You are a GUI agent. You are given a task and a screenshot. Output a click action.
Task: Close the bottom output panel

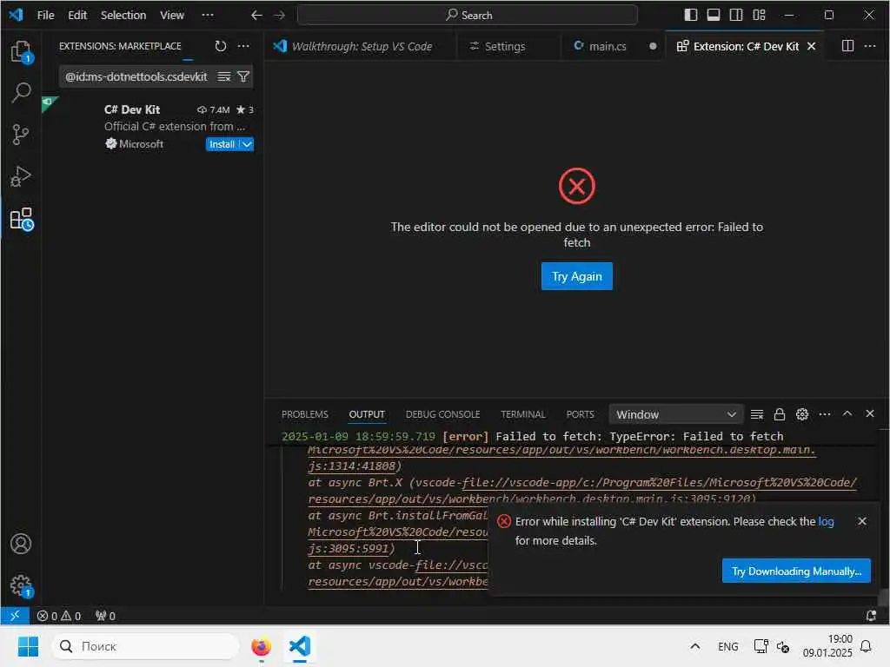click(869, 413)
